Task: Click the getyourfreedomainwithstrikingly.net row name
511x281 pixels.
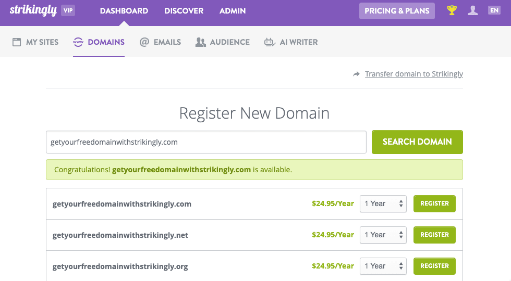Action: [120, 235]
